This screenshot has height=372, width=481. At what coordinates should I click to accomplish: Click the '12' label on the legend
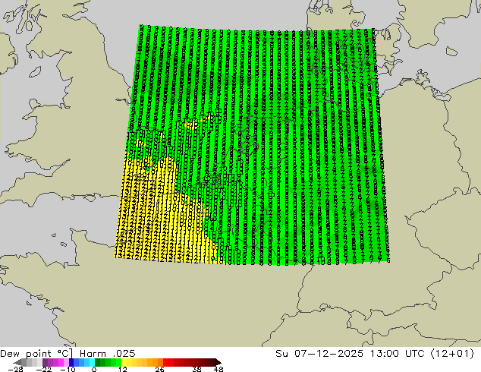(x=122, y=369)
